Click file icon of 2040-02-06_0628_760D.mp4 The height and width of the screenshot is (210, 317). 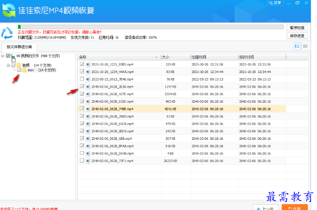88,116
